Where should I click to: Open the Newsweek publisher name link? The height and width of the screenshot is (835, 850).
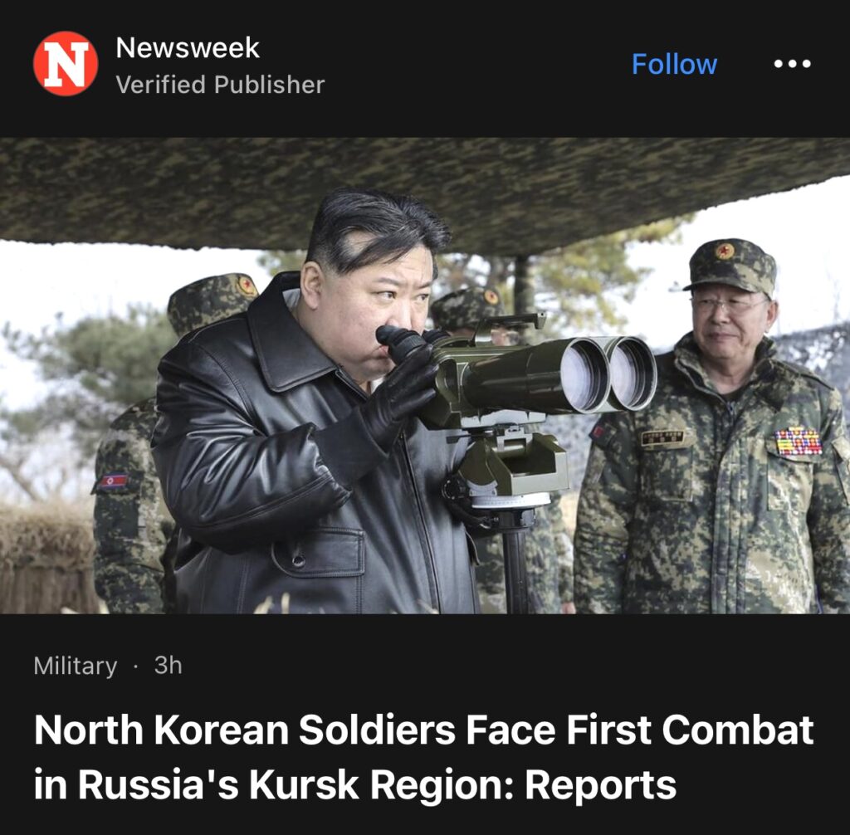click(188, 47)
